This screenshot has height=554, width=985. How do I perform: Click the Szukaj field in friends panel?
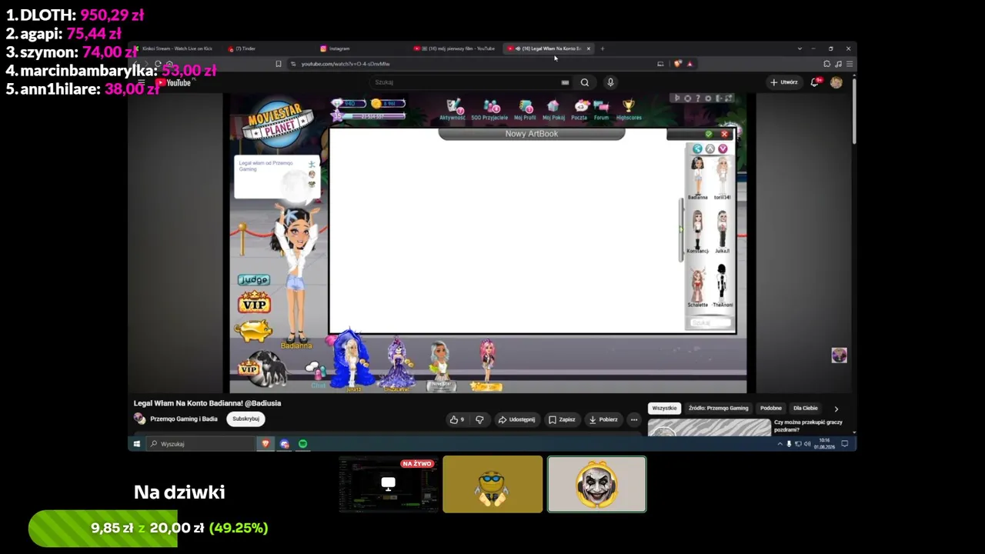click(x=709, y=323)
